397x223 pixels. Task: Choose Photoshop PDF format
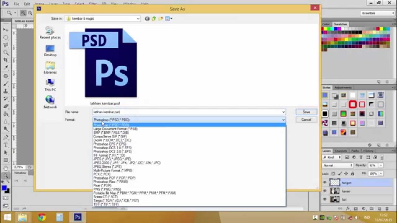[x=189, y=178]
